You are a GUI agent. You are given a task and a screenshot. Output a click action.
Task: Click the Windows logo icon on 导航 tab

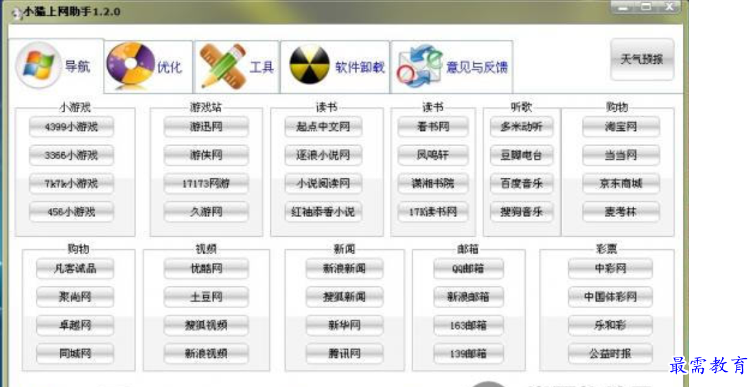[38, 64]
